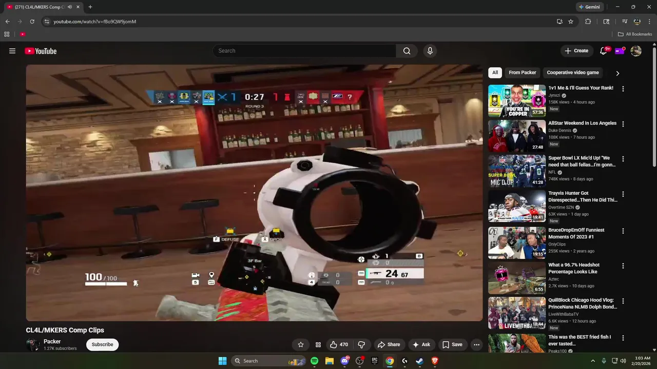
Task: Open the Packer channel name link
Action: click(x=52, y=341)
